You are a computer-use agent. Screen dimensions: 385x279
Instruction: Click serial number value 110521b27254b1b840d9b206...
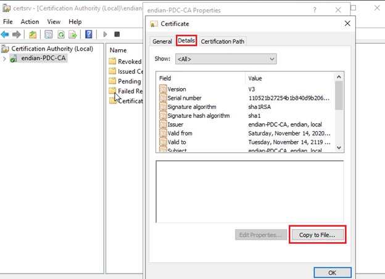pos(289,98)
